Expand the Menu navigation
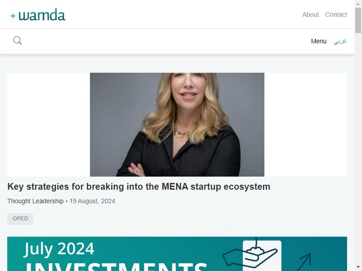This screenshot has height=271, width=362. (319, 41)
